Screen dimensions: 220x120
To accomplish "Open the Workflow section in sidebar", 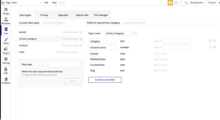I will [x=6, y=21].
